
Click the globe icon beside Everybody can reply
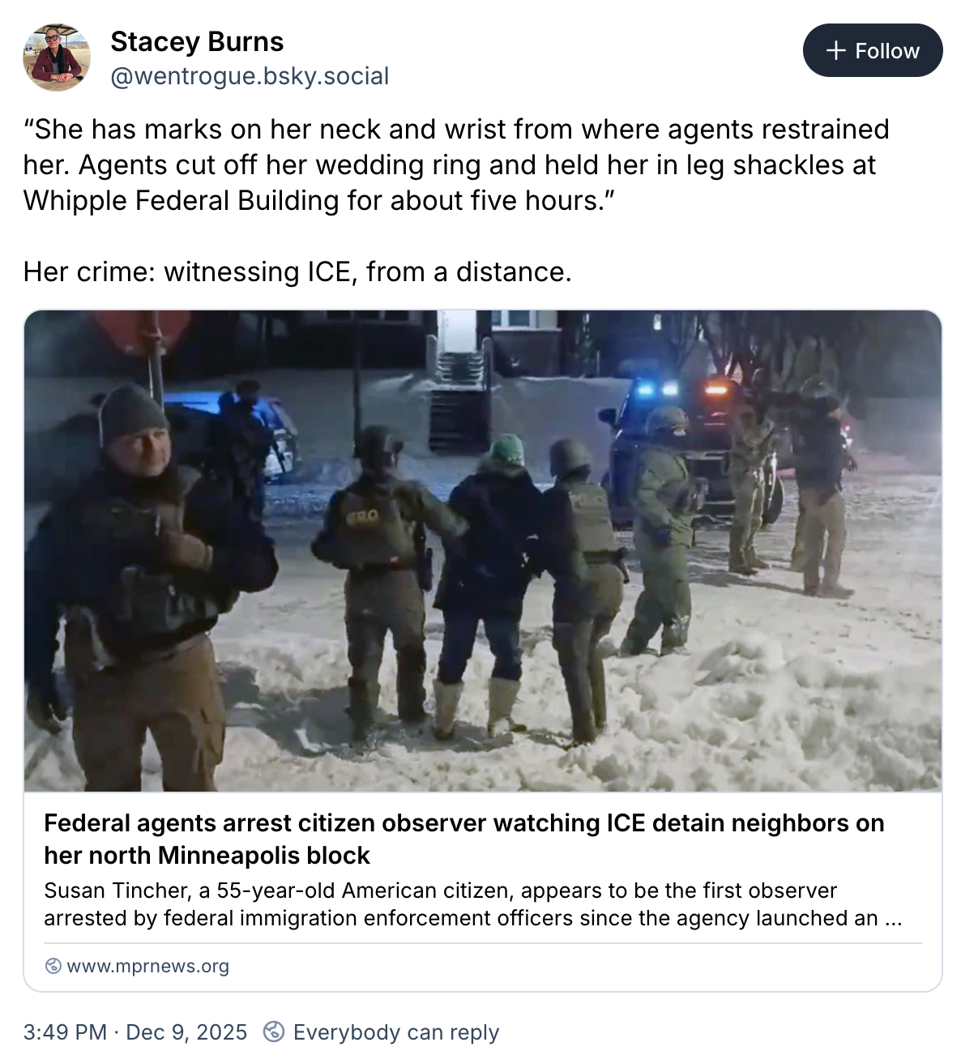(x=274, y=1032)
